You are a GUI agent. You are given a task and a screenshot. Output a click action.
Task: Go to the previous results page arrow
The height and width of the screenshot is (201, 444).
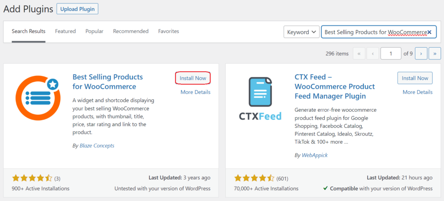[373, 54]
